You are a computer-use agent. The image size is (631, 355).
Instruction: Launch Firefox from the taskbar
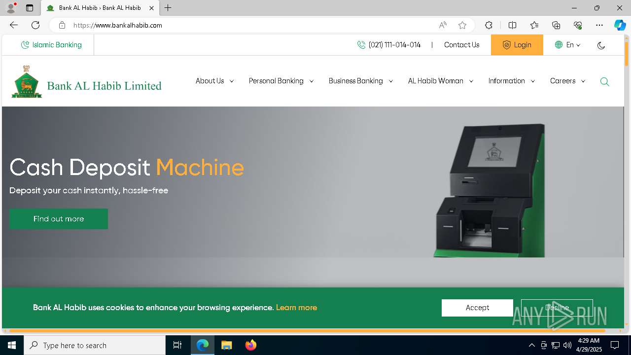250,345
